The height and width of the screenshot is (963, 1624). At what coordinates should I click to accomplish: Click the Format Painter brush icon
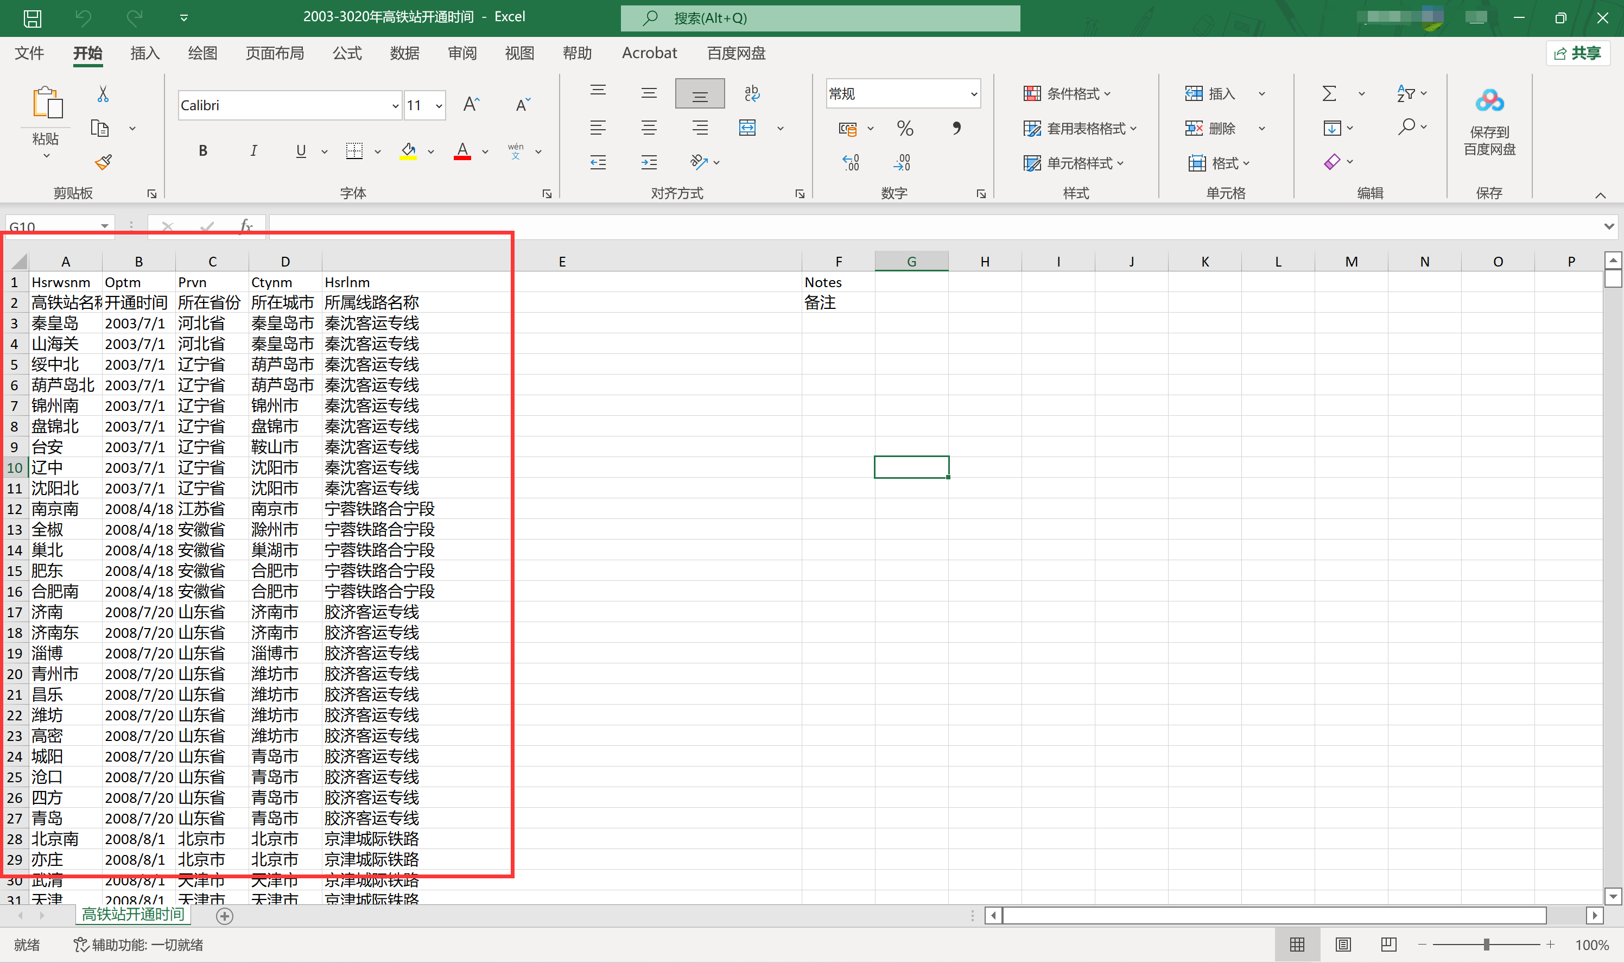tap(103, 162)
